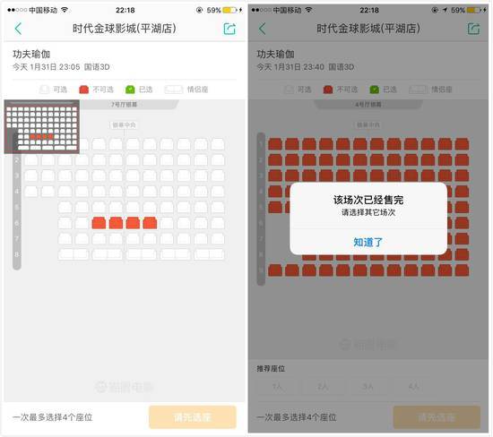Choose 2人 recommended seat option
The image size is (493, 437).
click(x=323, y=386)
